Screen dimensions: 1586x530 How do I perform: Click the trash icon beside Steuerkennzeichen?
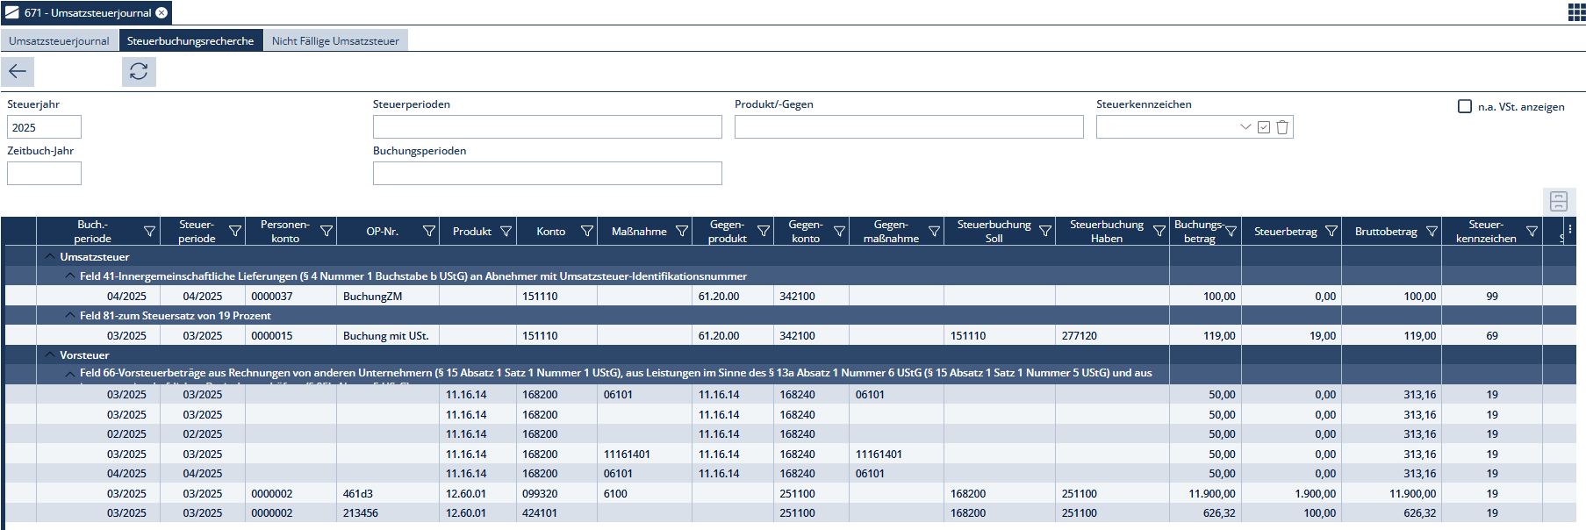1282,127
